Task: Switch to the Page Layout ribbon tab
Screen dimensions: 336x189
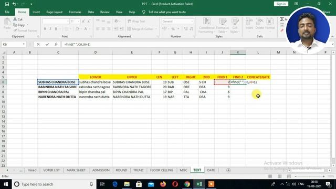Action: 55,12
